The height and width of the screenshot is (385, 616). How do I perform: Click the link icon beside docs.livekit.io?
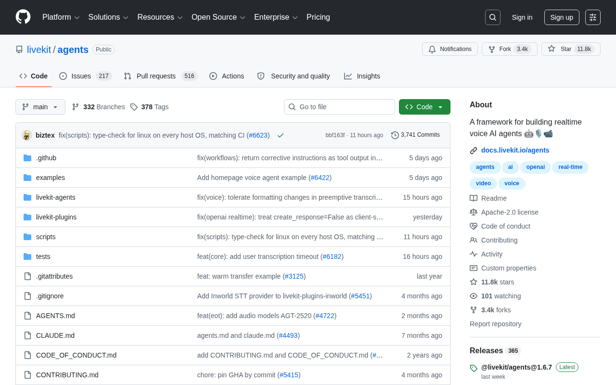(x=474, y=151)
